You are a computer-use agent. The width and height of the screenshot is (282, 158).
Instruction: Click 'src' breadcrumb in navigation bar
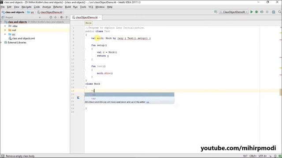[x=30, y=12]
